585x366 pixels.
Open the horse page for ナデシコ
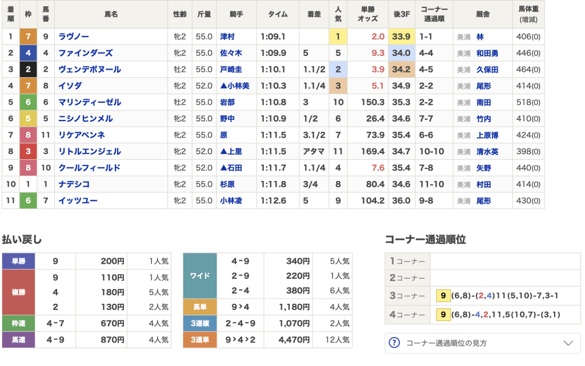click(x=74, y=184)
